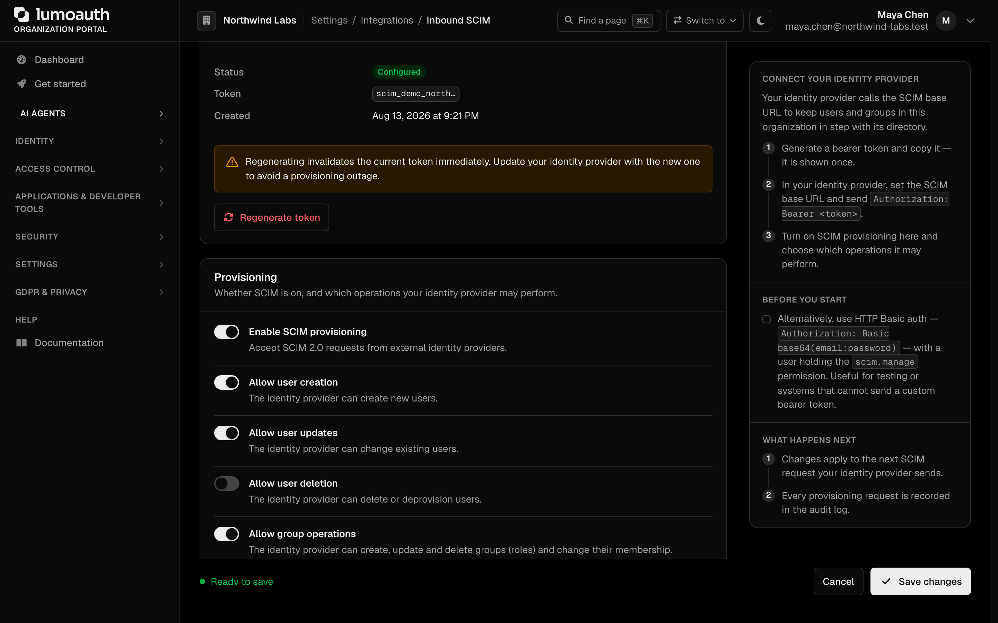The width and height of the screenshot is (998, 623).
Task: Open Dashboard in the sidebar
Action: click(x=90, y=60)
